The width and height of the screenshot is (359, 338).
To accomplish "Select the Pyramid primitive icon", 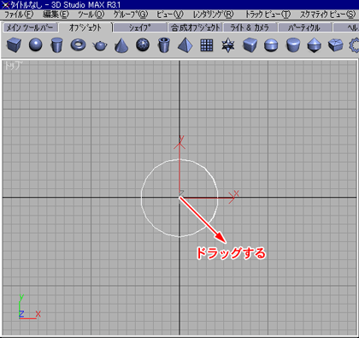I will point(185,45).
